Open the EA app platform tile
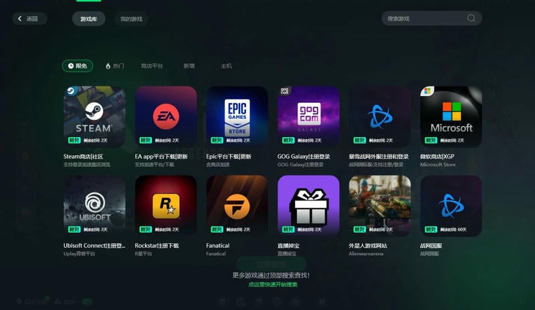This screenshot has width=535, height=310. pyautogui.click(x=166, y=117)
